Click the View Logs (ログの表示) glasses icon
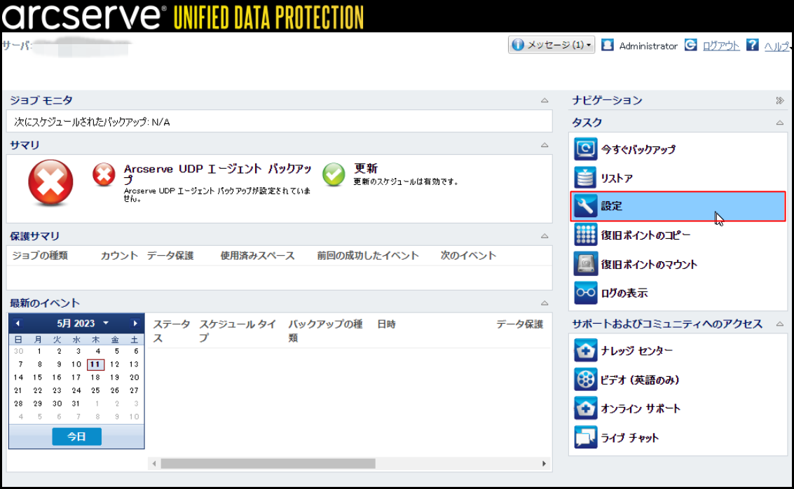Image resolution: width=794 pixels, height=489 pixels. 585,293
